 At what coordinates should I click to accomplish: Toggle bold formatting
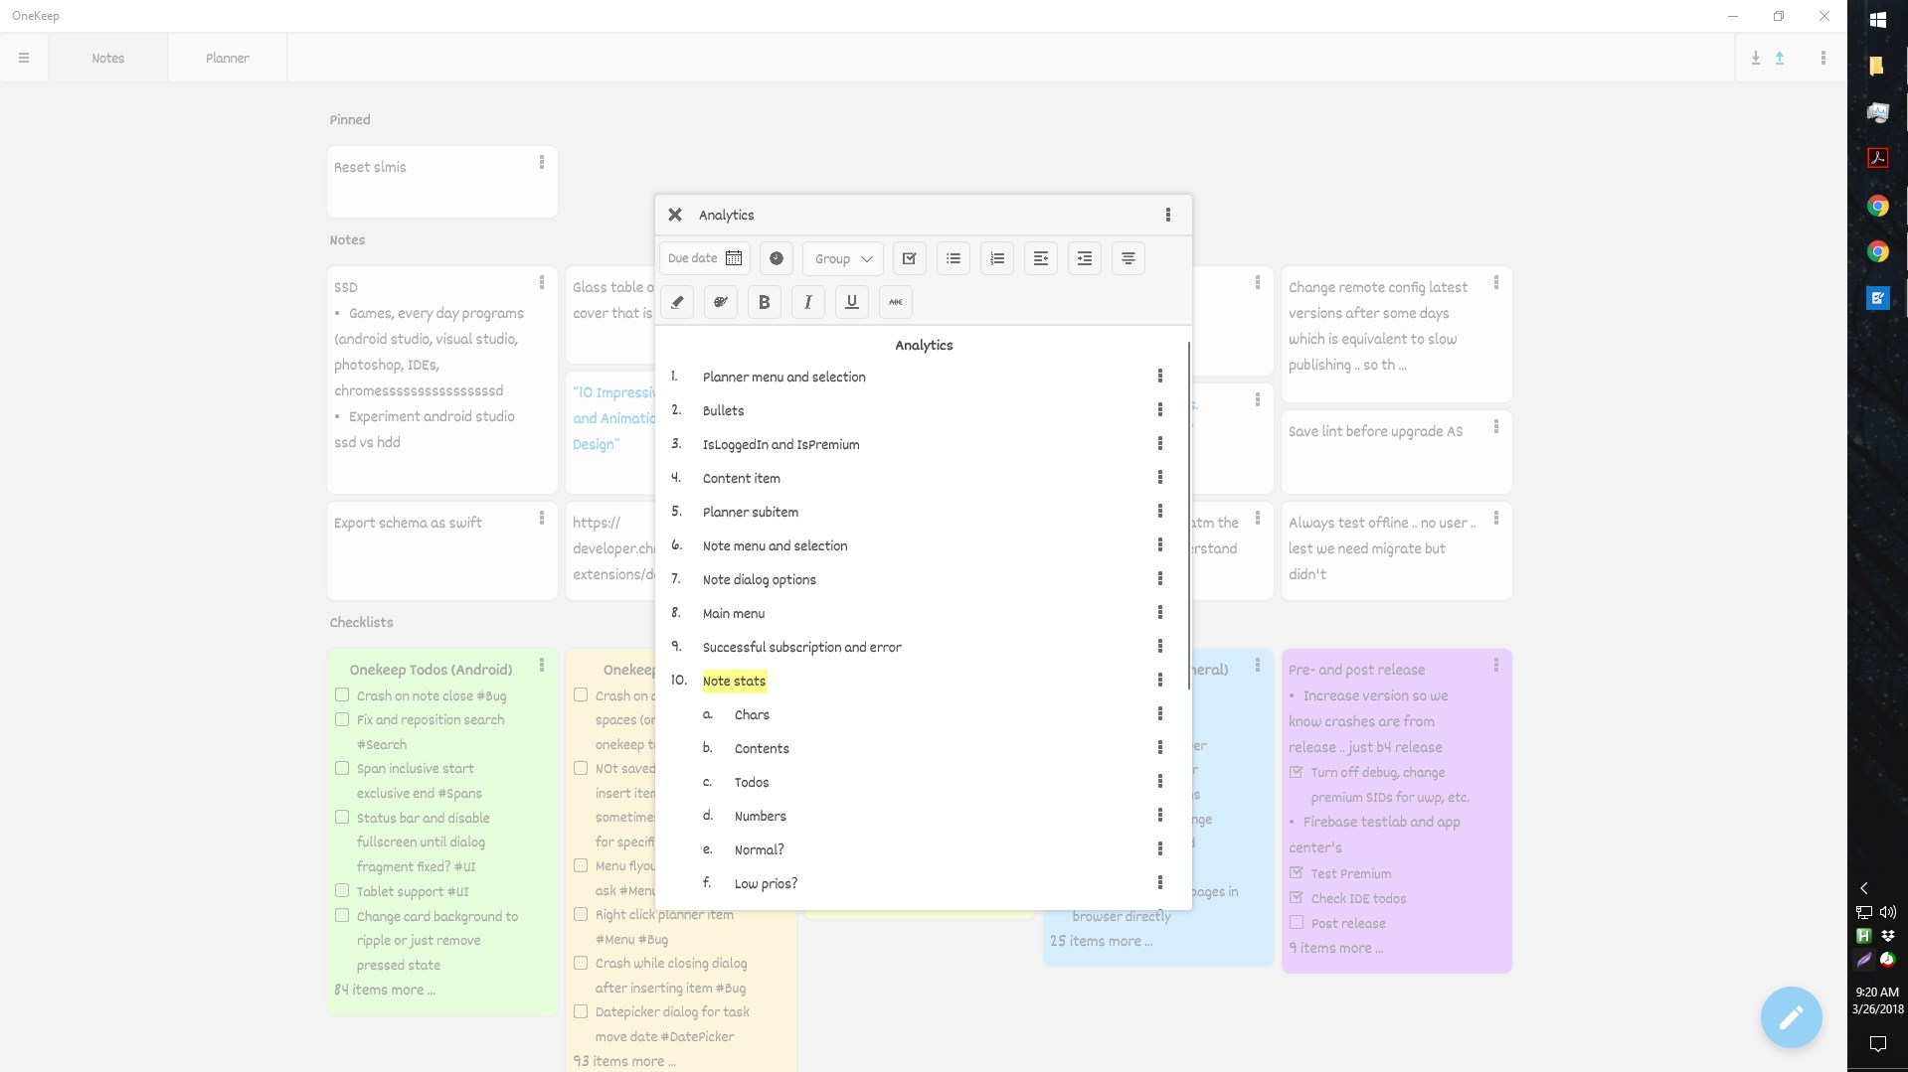pyautogui.click(x=765, y=302)
